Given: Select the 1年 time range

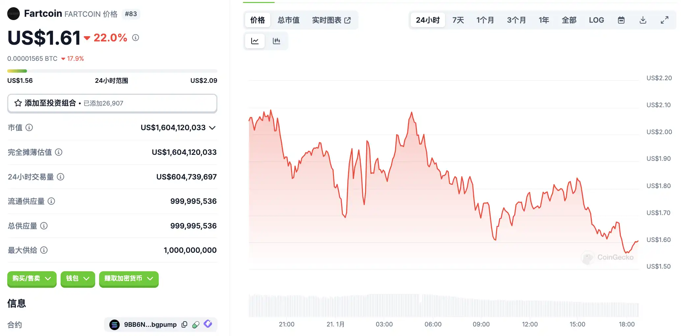Looking at the screenshot, I should [x=544, y=20].
